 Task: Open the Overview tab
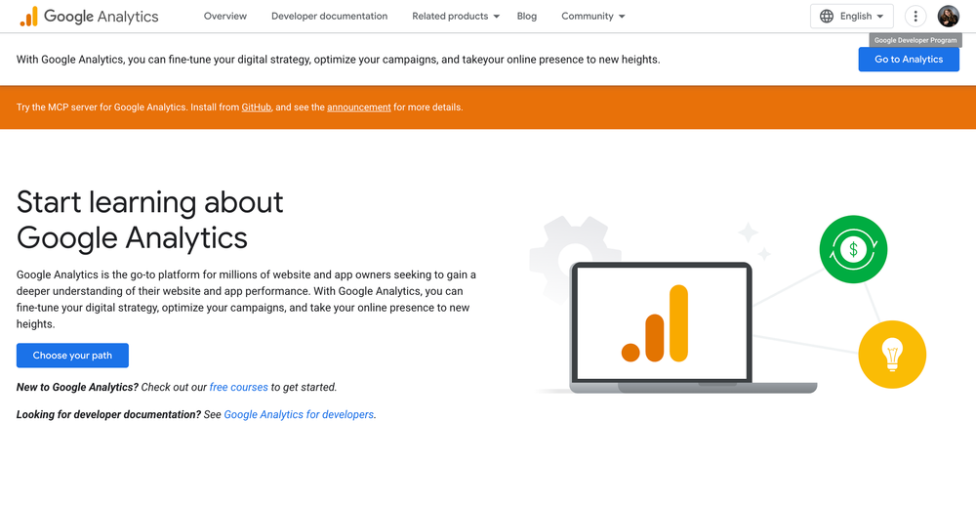click(x=225, y=17)
